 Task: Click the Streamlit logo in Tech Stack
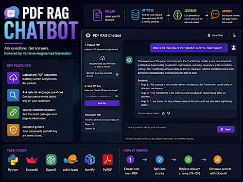coord(32,160)
